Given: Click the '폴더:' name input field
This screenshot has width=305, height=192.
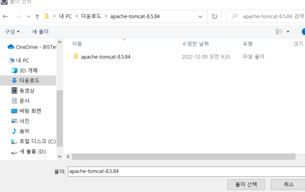Looking at the screenshot, I should [186, 171].
